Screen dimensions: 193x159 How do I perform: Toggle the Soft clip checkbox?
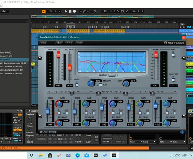point(100,85)
